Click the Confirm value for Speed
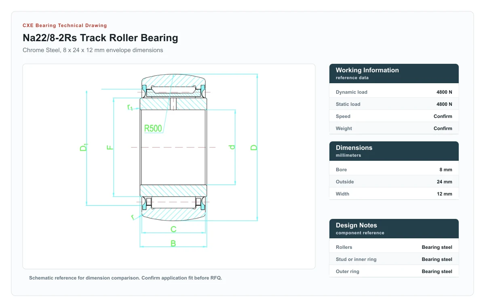 (x=443, y=116)
